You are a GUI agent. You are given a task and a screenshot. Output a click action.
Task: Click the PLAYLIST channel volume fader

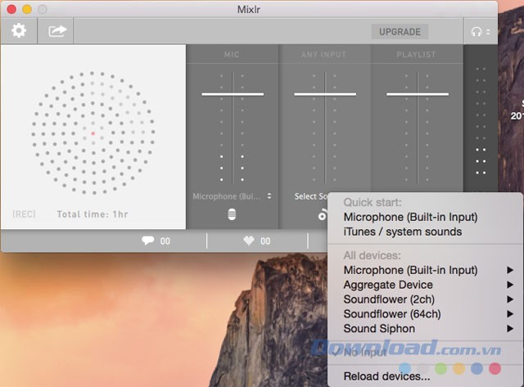point(417,94)
